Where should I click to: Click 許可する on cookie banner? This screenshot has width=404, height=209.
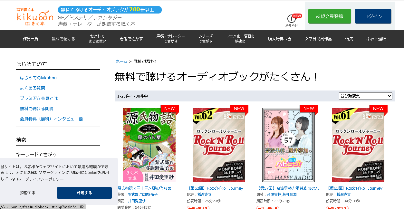(x=84, y=193)
